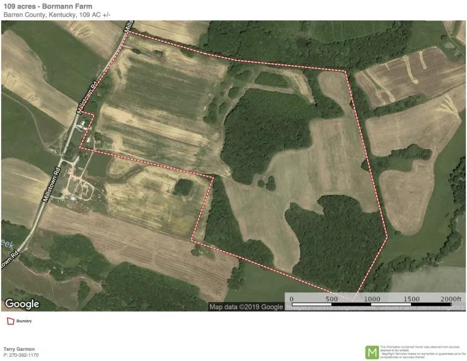Click the partial 'own Rd' label at bottom-left

[10, 260]
